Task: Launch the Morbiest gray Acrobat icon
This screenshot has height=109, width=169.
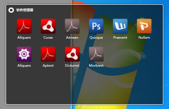Action: [96, 54]
